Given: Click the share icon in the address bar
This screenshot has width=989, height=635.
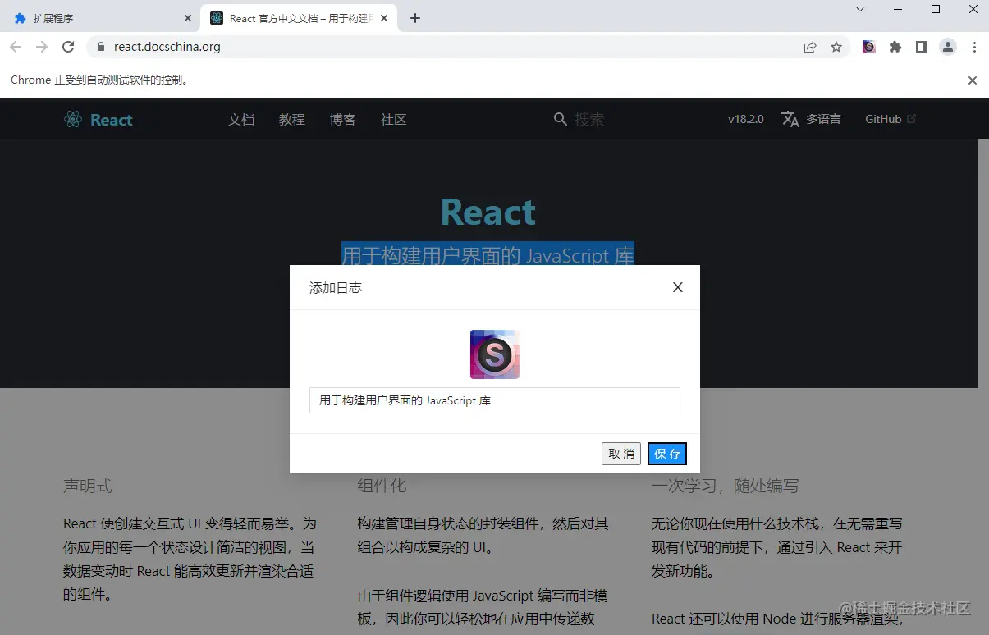Looking at the screenshot, I should pyautogui.click(x=810, y=47).
